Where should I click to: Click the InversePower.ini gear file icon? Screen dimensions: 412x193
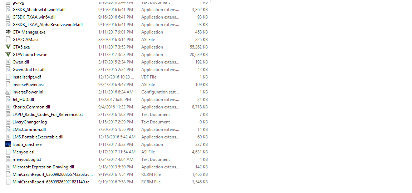pos(8,92)
